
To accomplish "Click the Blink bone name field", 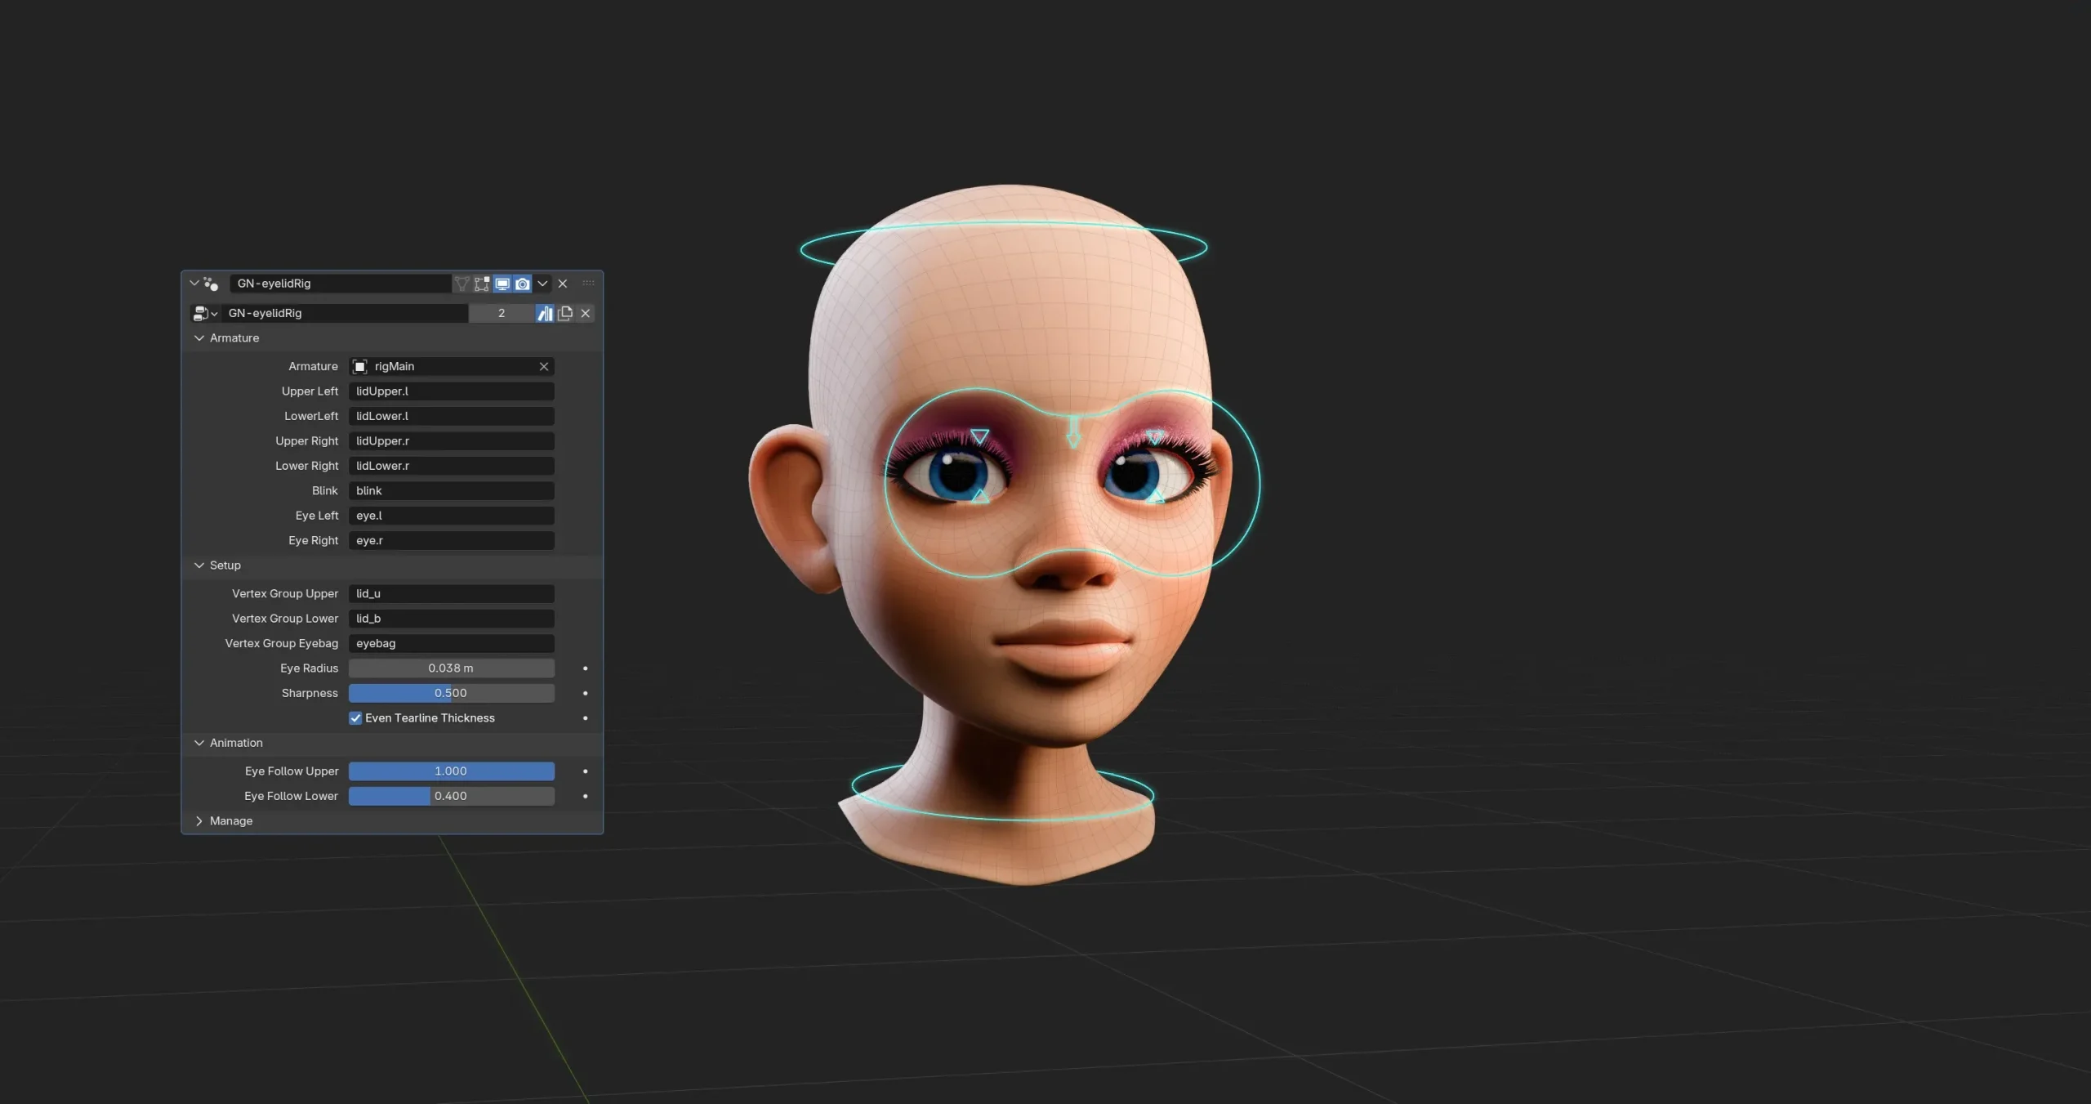I will pyautogui.click(x=451, y=490).
